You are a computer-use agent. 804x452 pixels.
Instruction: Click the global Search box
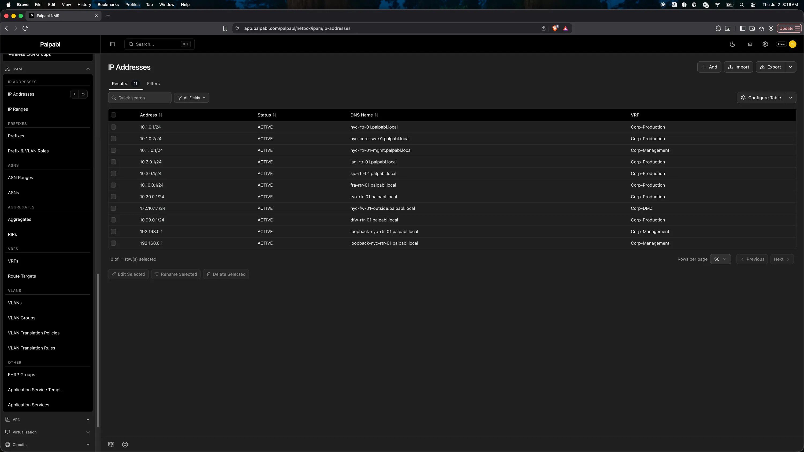(x=159, y=44)
